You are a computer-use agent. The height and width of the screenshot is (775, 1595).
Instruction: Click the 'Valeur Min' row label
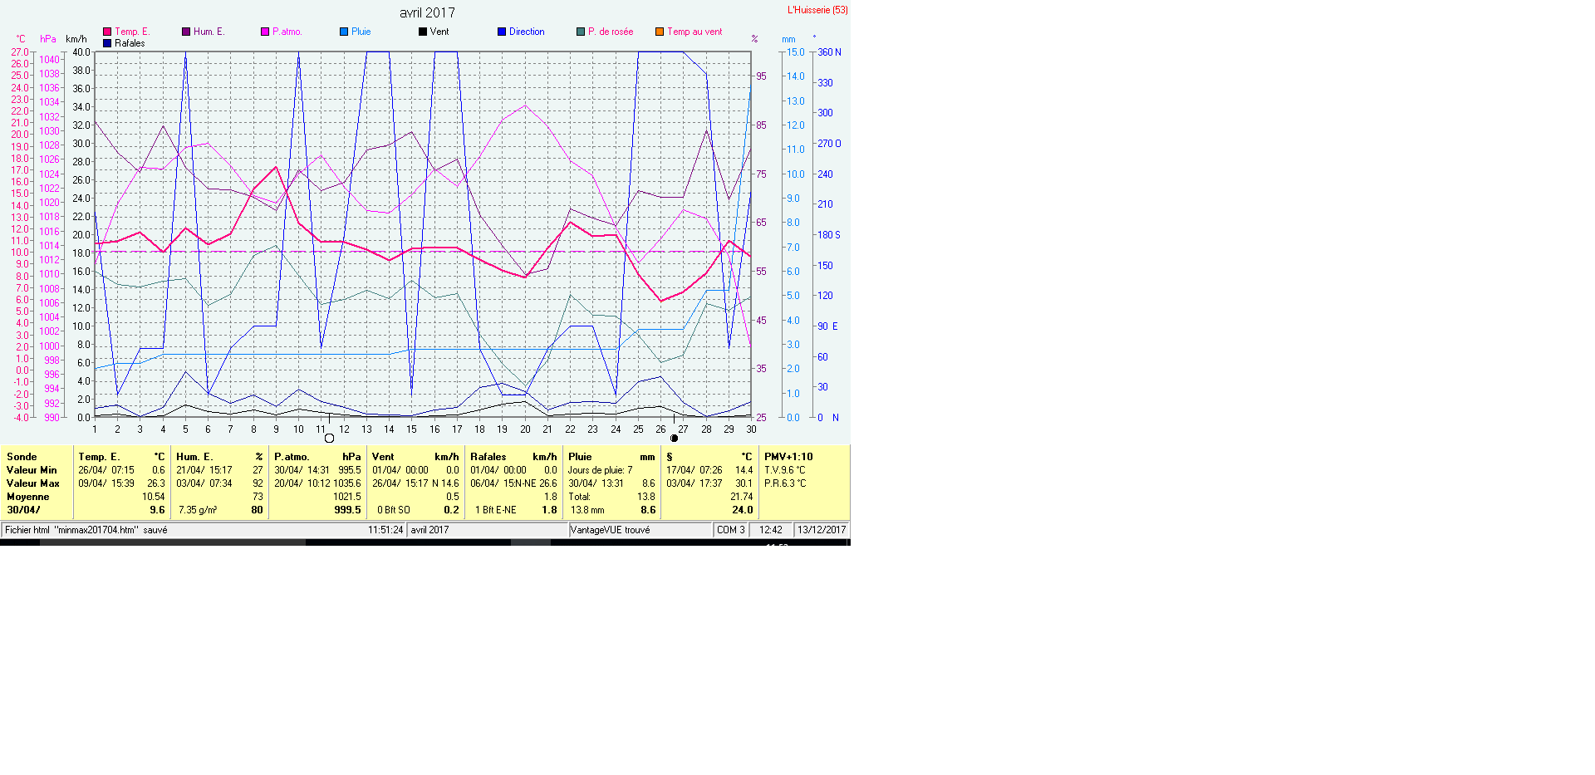click(32, 470)
